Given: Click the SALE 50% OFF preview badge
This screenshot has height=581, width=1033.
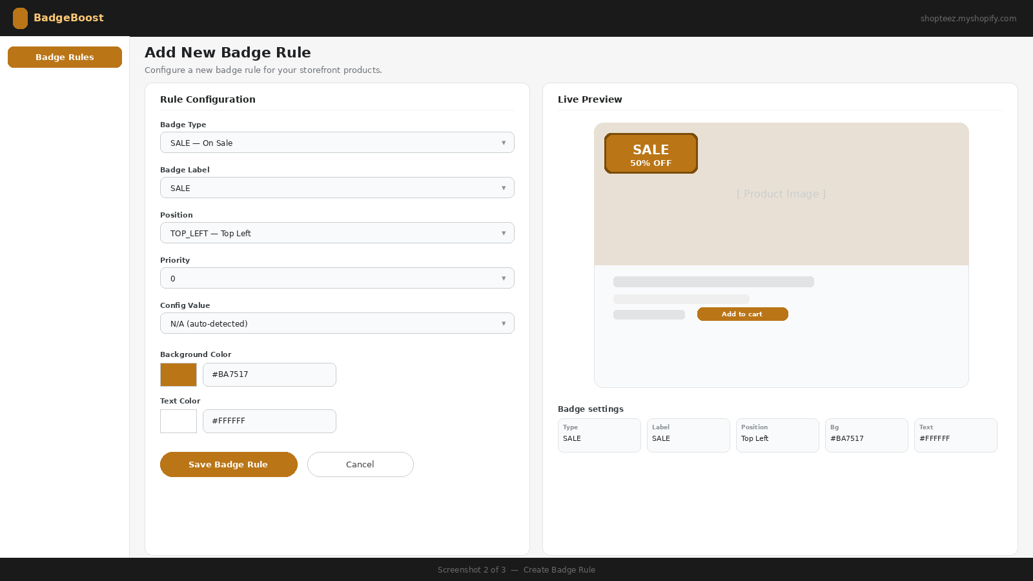Looking at the screenshot, I should point(651,154).
